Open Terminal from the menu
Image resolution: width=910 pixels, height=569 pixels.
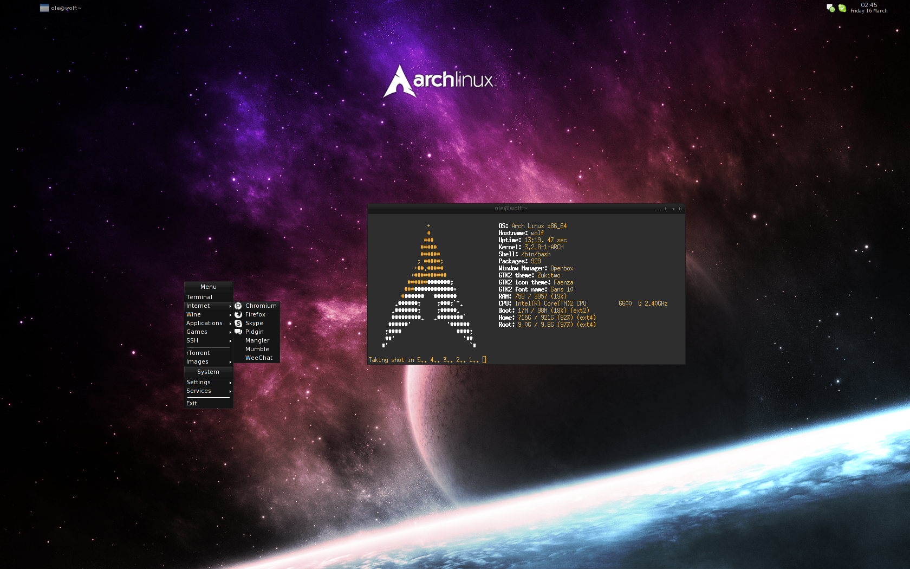point(209,297)
